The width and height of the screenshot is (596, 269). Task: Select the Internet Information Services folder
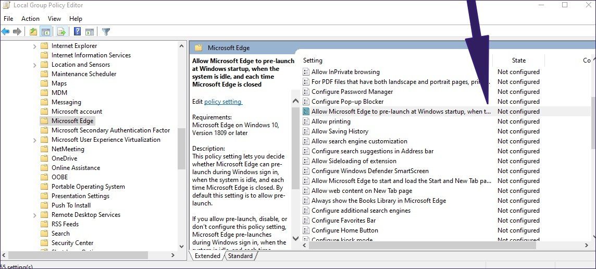click(x=91, y=55)
